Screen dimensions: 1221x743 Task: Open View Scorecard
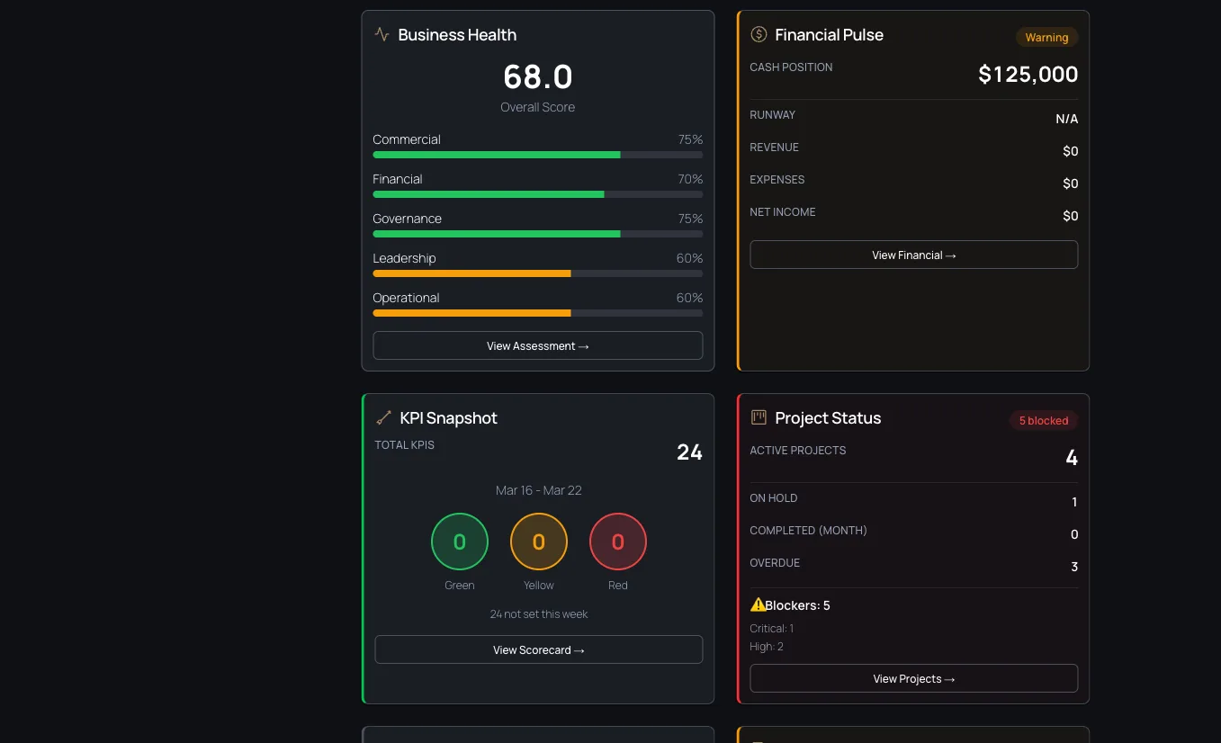tap(538, 649)
